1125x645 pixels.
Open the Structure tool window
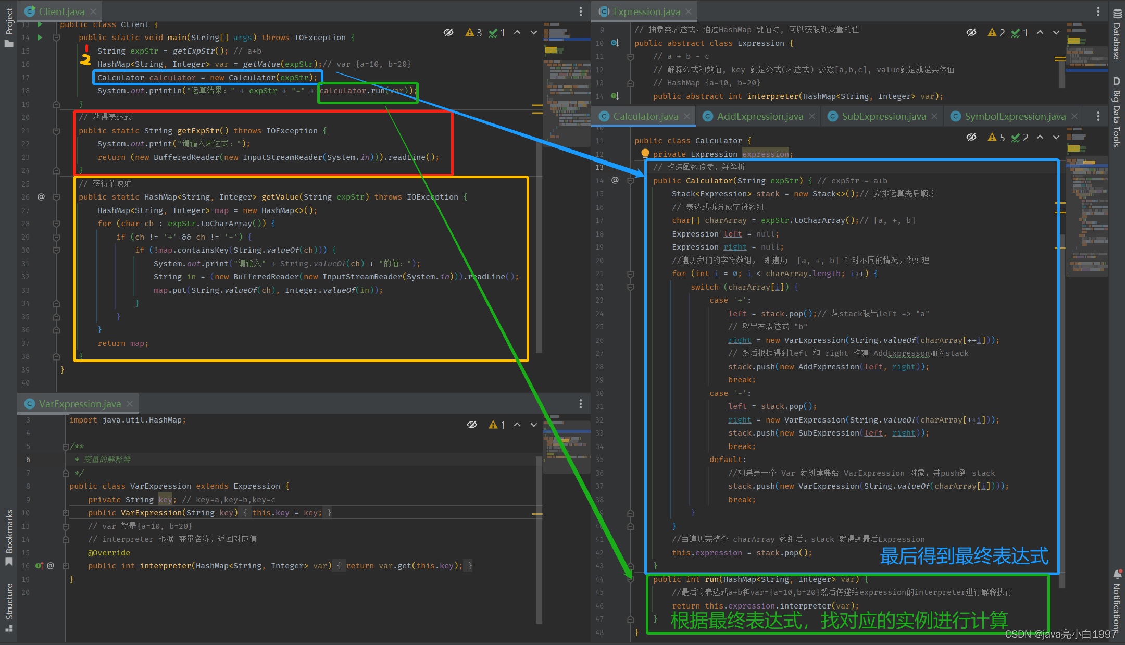[9, 607]
